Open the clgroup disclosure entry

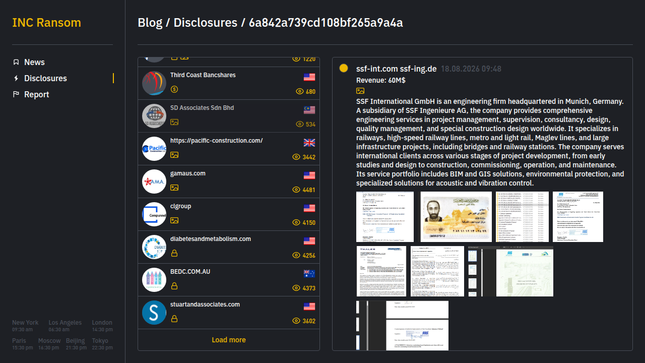pyautogui.click(x=229, y=214)
